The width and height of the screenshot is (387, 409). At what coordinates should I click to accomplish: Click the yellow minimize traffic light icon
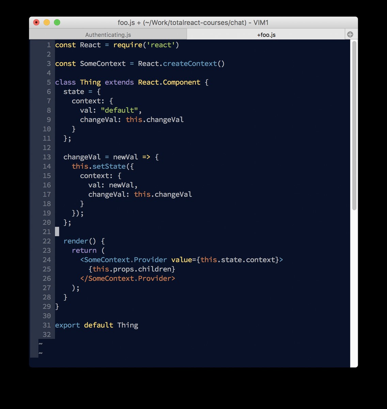point(46,22)
